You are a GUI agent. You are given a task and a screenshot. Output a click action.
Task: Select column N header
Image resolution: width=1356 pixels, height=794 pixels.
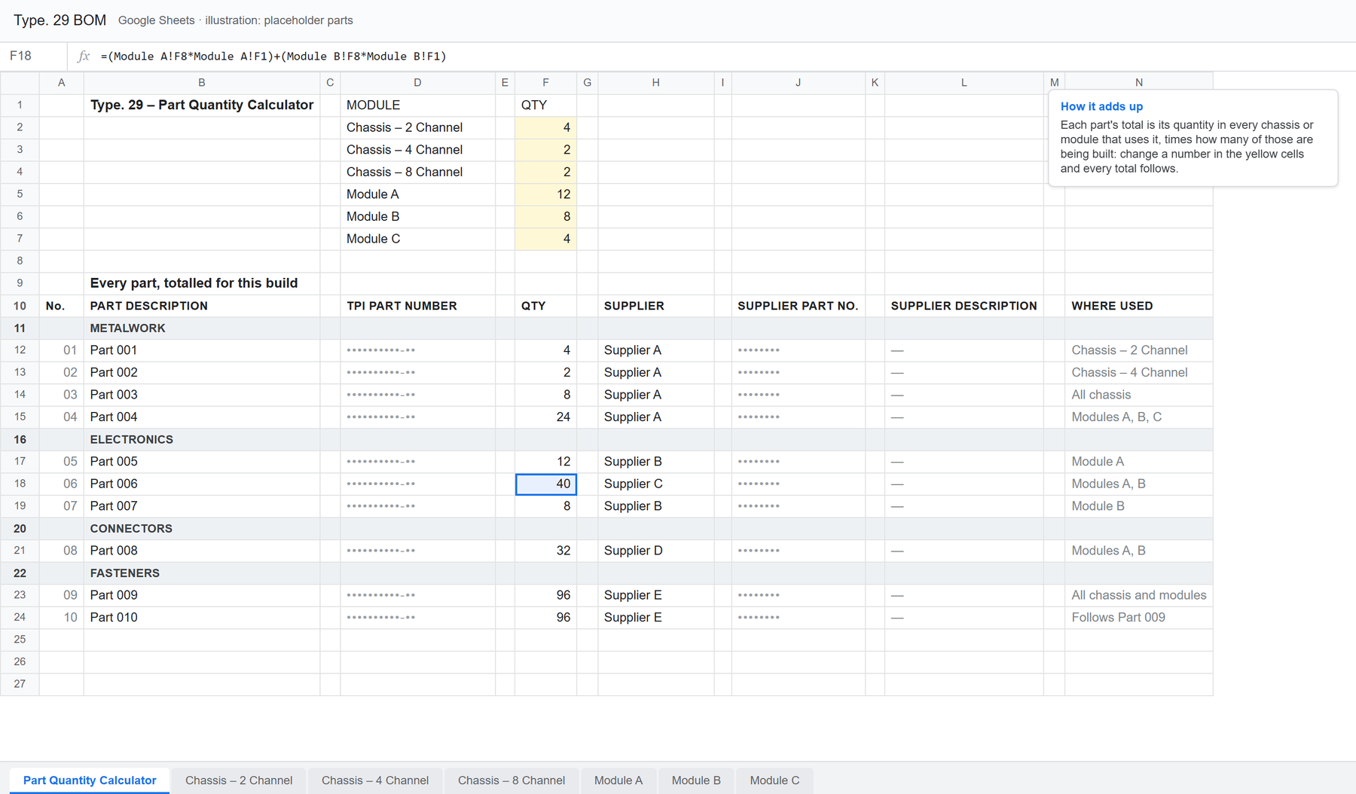(1138, 83)
